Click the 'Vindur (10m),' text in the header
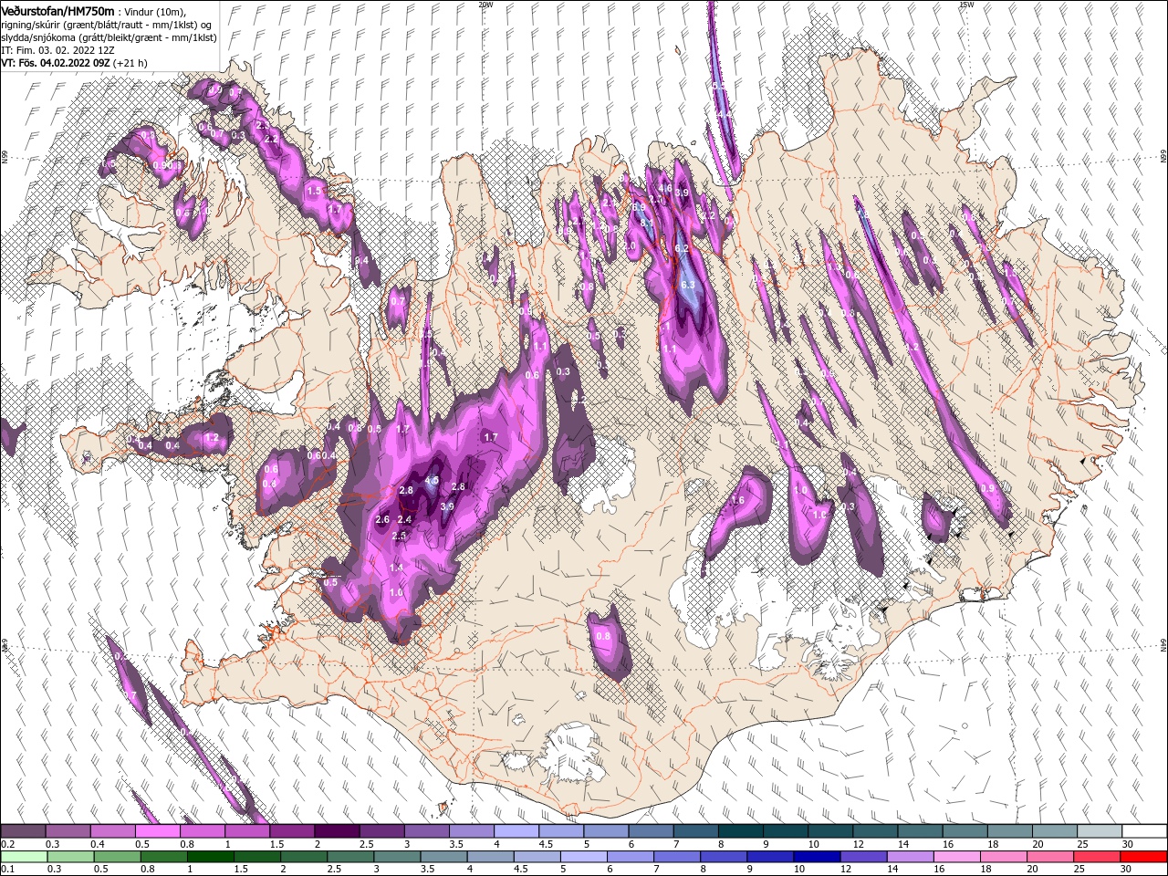Image resolution: width=1168 pixels, height=876 pixels. (154, 12)
